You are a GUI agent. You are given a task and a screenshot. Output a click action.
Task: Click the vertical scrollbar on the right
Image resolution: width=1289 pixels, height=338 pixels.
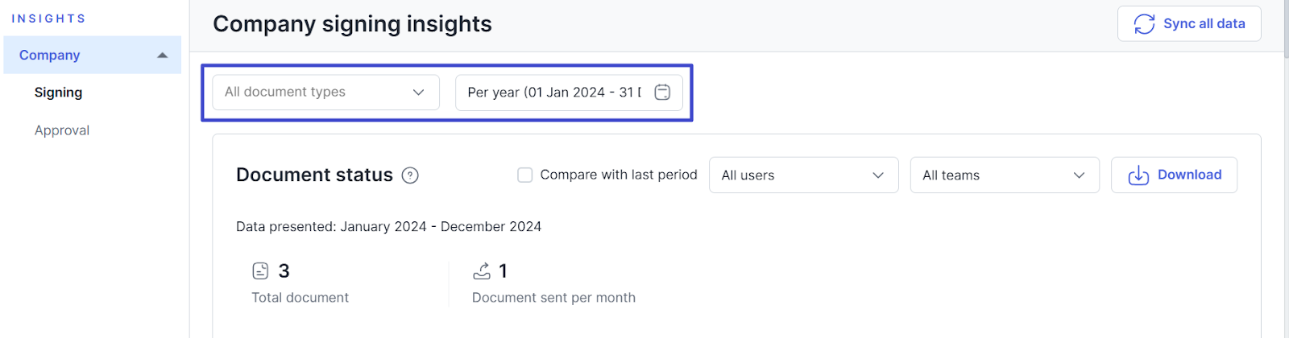point(1285,161)
